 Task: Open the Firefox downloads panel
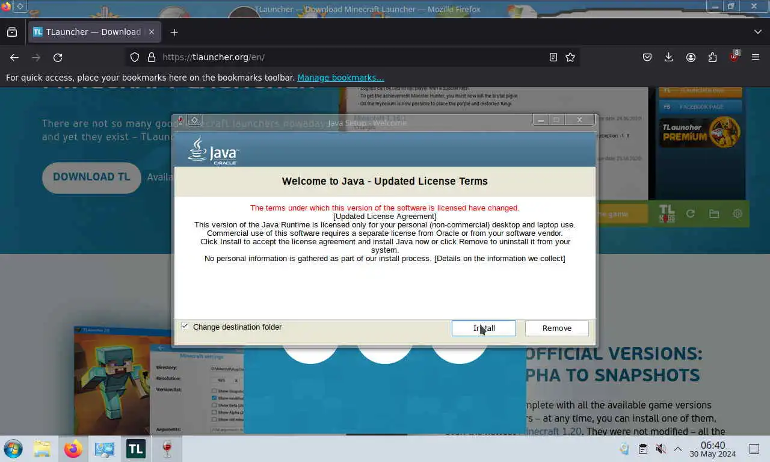click(x=668, y=57)
